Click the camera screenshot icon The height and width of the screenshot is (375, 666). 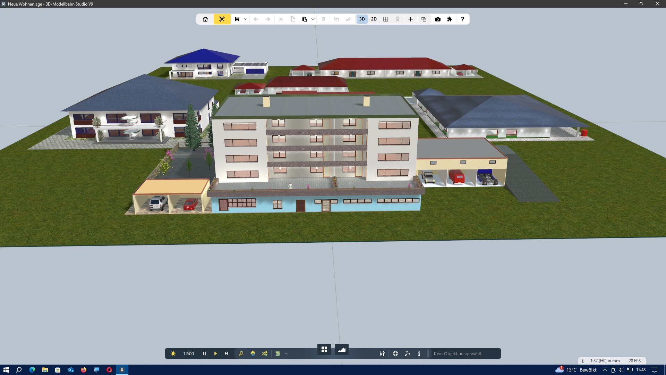click(438, 19)
